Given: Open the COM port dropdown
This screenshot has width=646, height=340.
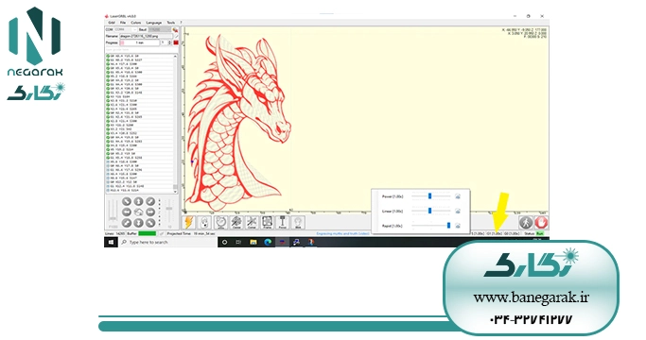Looking at the screenshot, I should pos(125,29).
